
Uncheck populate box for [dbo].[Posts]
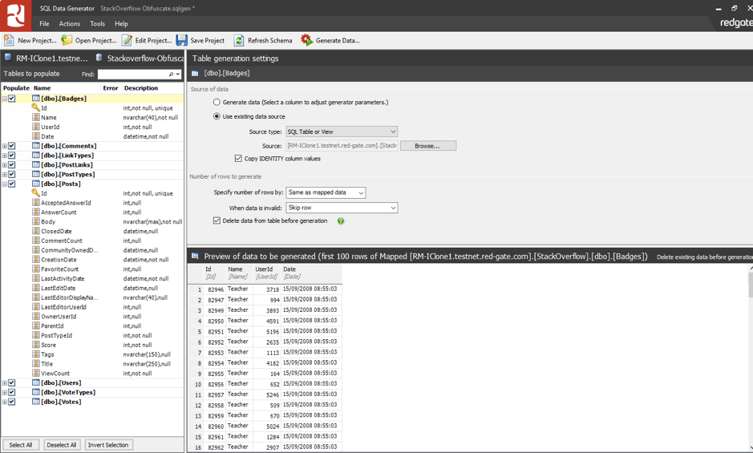[11, 184]
